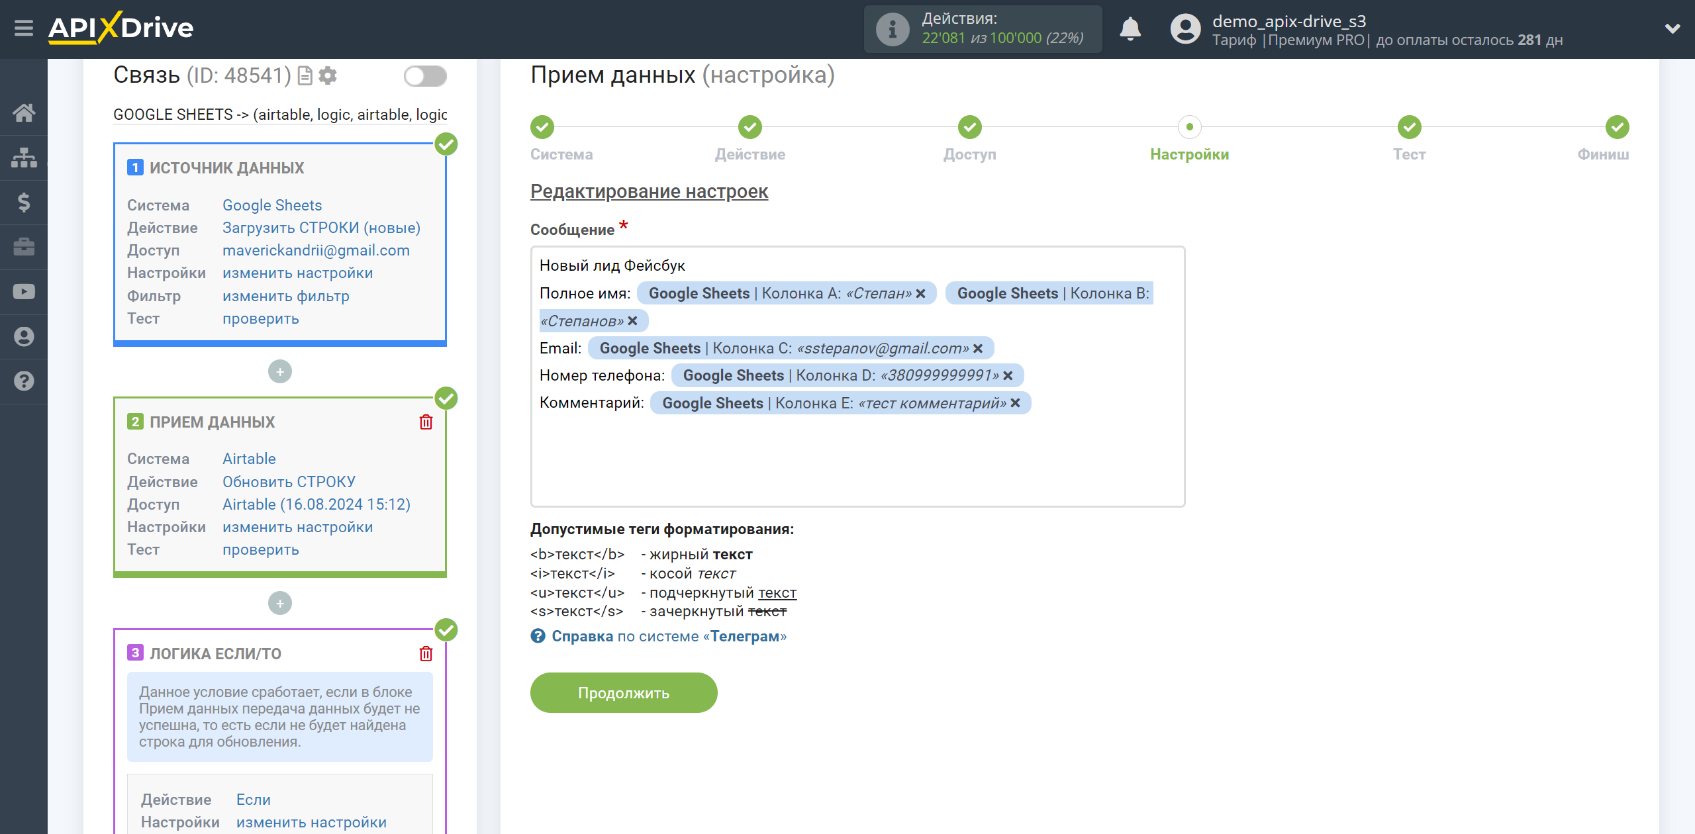Open the connections sitemap icon

tap(24, 158)
